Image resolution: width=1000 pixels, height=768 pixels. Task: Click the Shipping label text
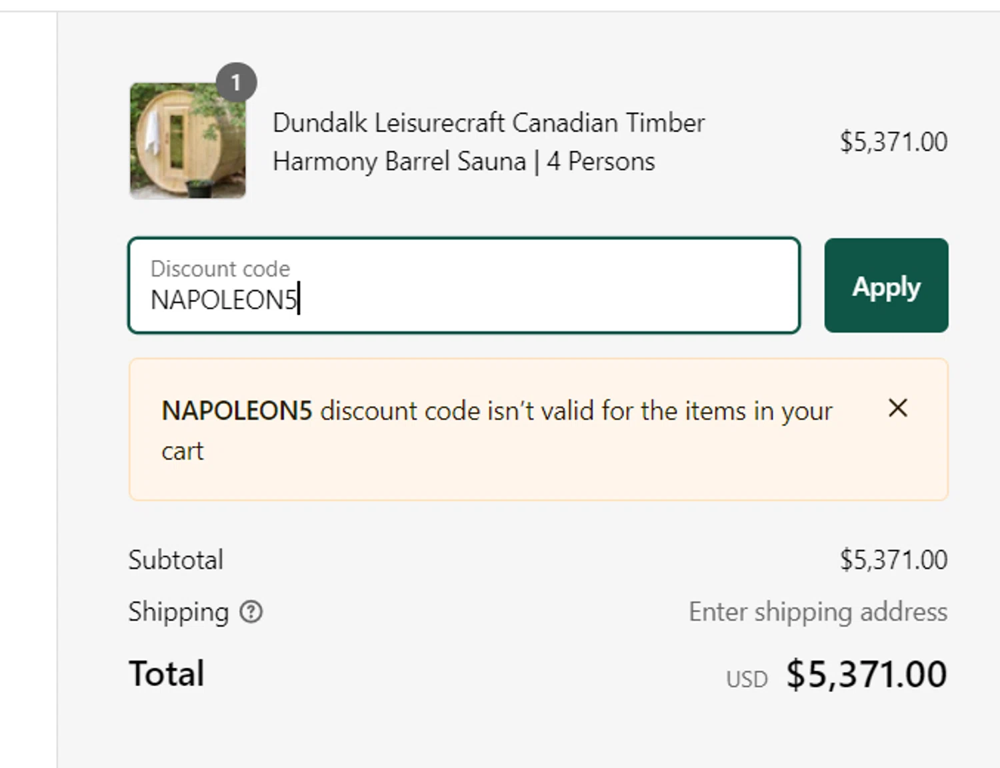(179, 612)
